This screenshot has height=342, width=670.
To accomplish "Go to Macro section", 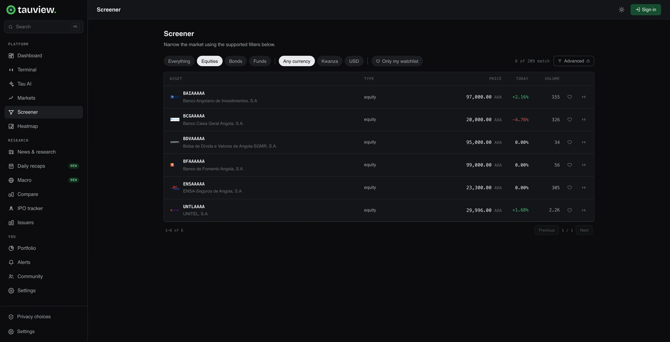I will [x=44, y=180].
